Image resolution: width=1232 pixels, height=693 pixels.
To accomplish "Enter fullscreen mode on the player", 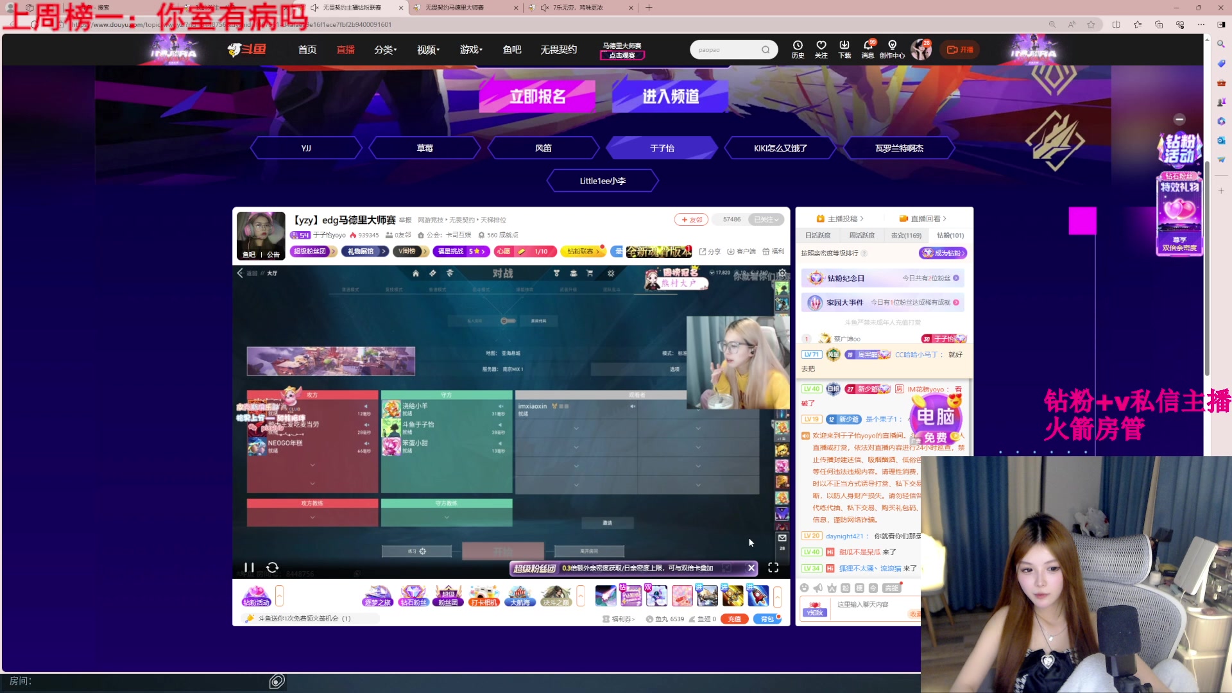I will tap(773, 567).
